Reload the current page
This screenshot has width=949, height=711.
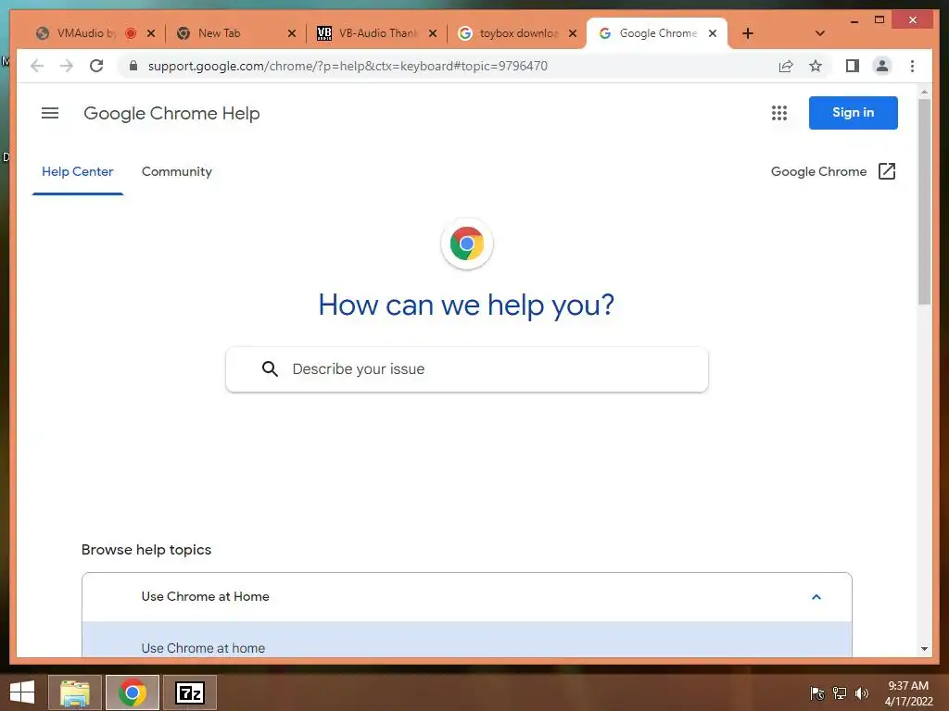[x=96, y=66]
